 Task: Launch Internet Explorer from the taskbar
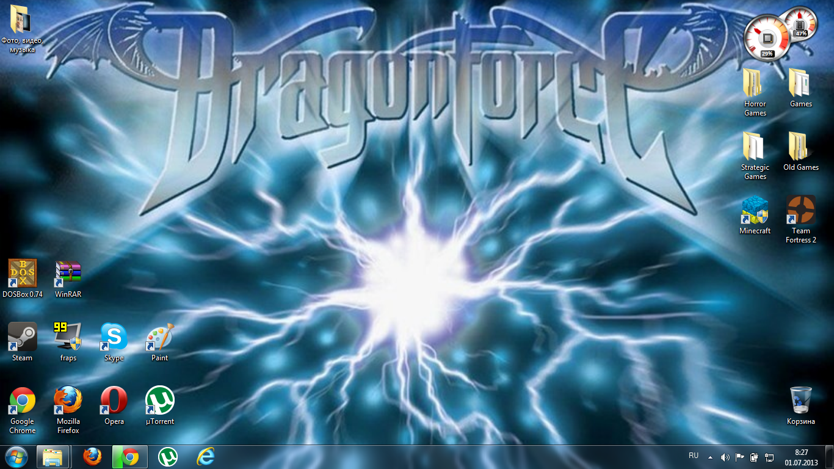[206, 457]
